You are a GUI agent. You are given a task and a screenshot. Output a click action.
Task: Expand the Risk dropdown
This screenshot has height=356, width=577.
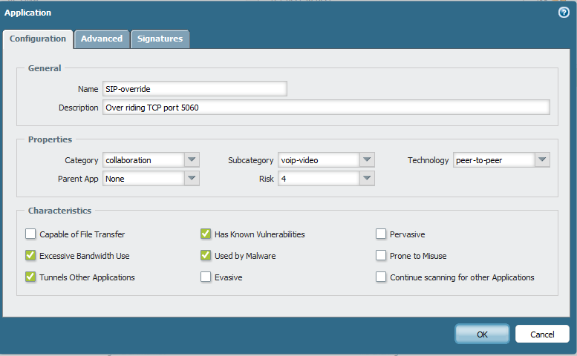tap(367, 179)
